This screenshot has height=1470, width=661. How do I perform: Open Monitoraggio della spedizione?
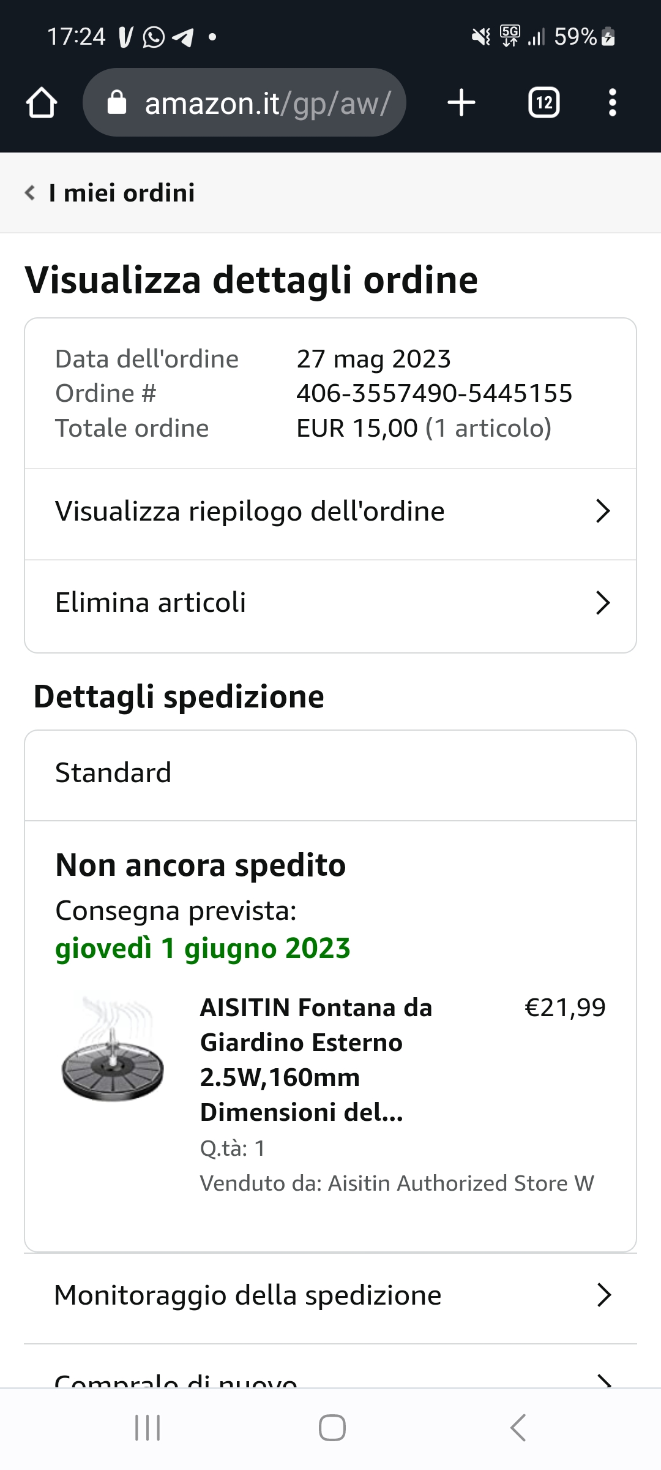pos(247,1295)
